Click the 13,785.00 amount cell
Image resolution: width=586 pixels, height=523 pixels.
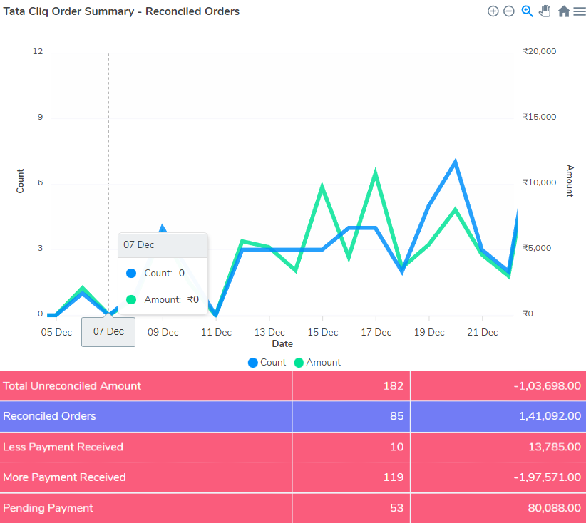tap(498, 447)
